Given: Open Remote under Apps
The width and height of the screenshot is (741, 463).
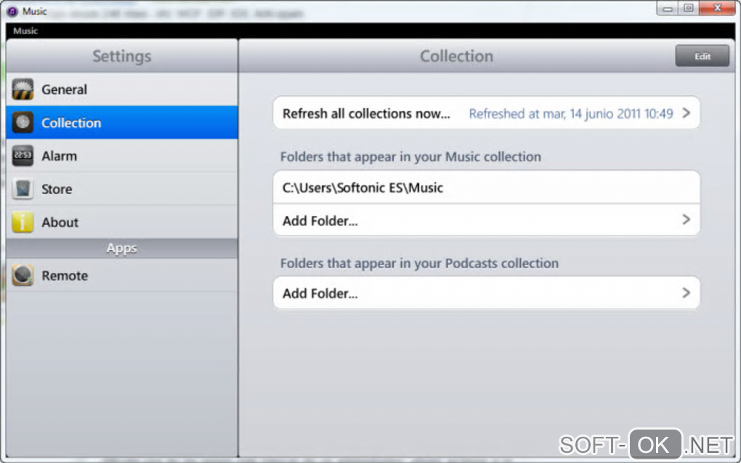Looking at the screenshot, I should point(122,275).
